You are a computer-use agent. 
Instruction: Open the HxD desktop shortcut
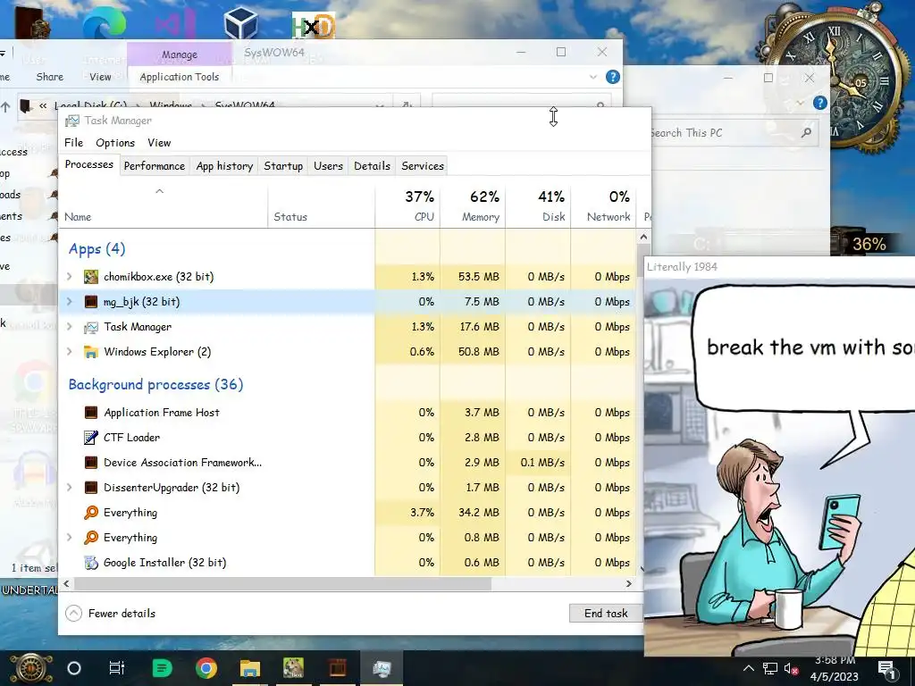314,26
